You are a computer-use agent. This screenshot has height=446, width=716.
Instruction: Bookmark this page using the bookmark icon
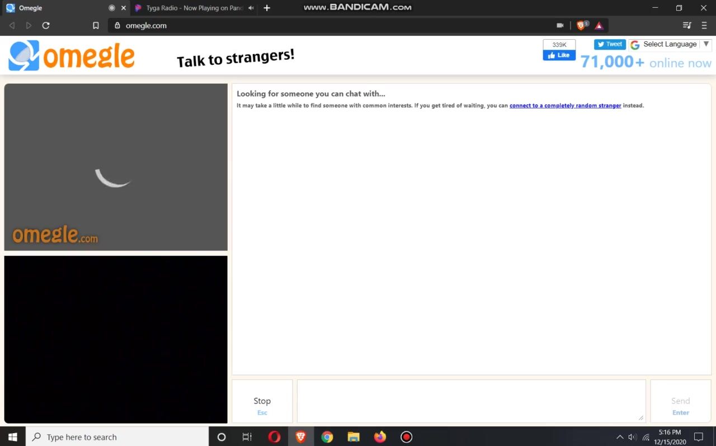(96, 26)
